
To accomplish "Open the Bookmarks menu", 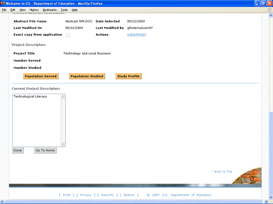I will pos(50,10).
